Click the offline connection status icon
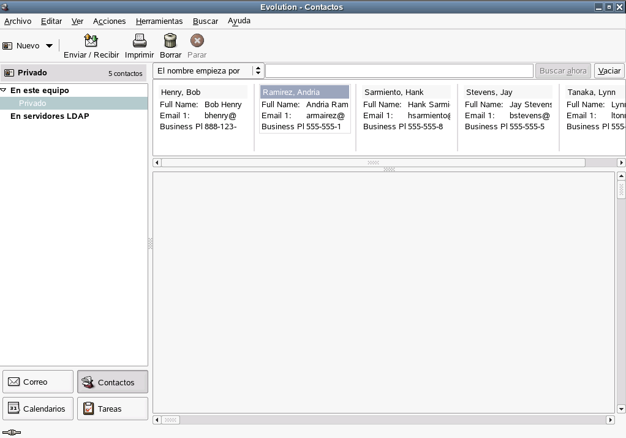Image resolution: width=626 pixels, height=438 pixels. [12, 432]
